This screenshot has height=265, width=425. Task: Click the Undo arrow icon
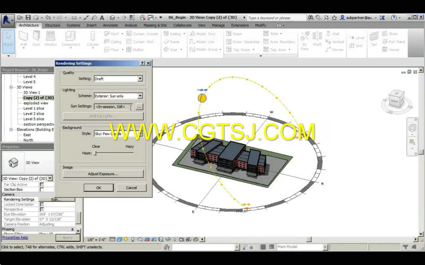pos(48,17)
